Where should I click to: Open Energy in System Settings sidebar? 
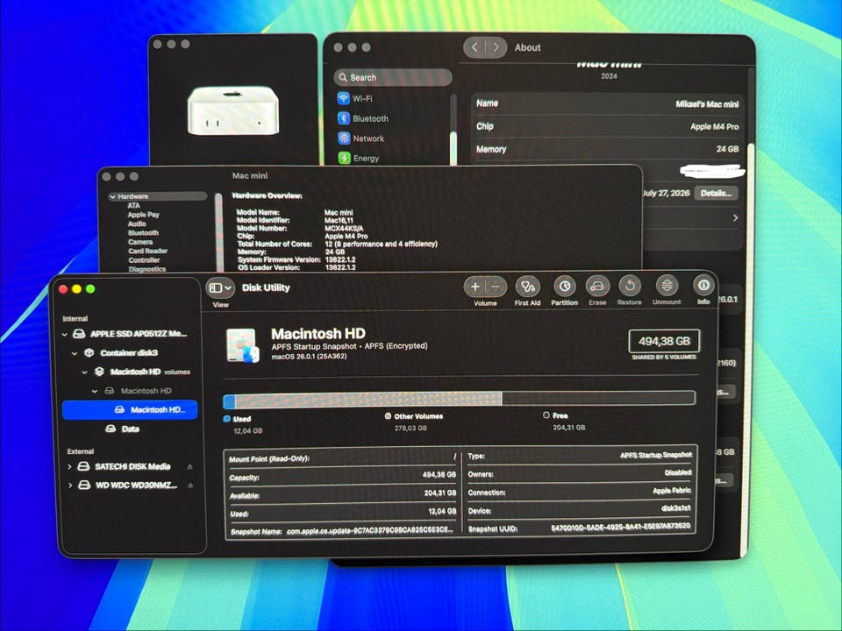pyautogui.click(x=358, y=159)
